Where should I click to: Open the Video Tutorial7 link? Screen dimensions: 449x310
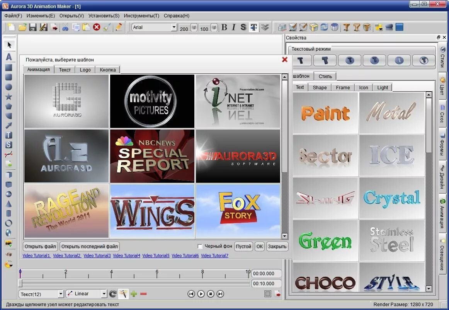pos(214,255)
